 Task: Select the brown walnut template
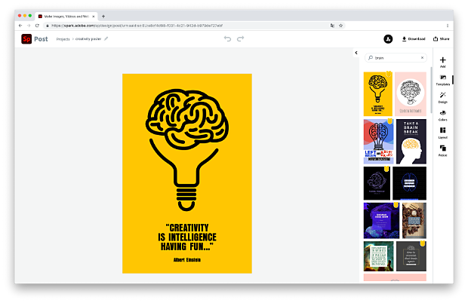(x=414, y=221)
